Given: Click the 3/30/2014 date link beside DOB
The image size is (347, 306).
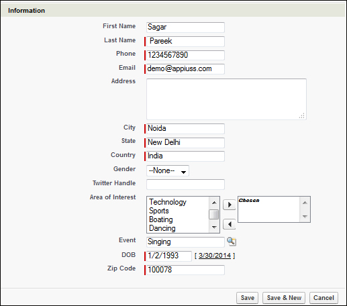Looking at the screenshot, I should (215, 256).
